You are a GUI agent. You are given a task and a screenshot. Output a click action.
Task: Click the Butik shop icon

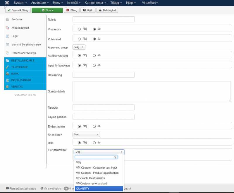7,74
